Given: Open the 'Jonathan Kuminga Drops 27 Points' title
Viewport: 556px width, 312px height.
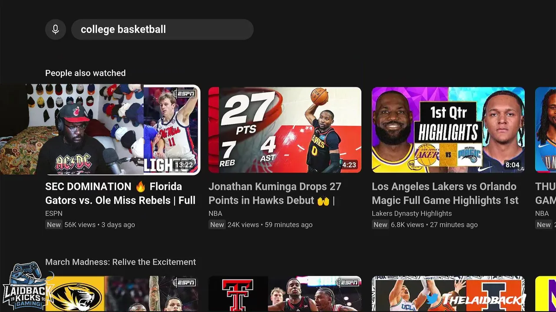Looking at the screenshot, I should (275, 193).
